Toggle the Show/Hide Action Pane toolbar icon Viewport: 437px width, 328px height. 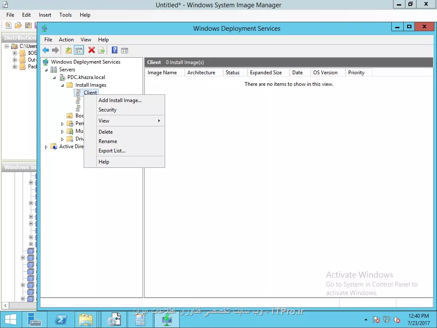point(125,50)
